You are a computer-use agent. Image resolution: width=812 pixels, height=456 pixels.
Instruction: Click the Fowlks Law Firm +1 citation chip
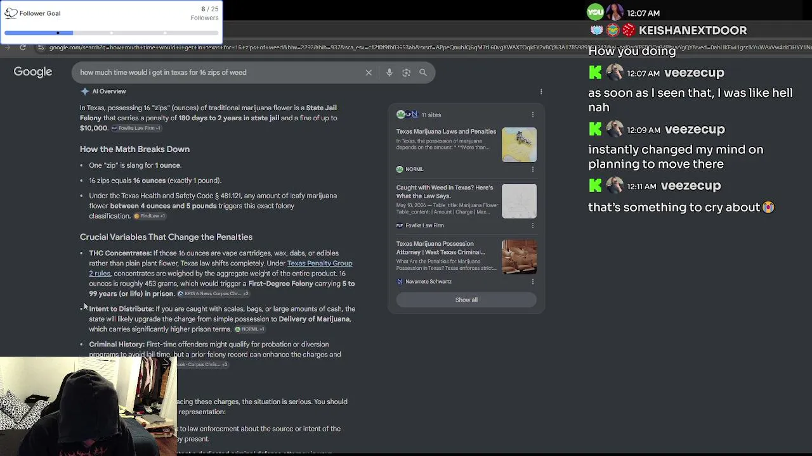coord(136,128)
